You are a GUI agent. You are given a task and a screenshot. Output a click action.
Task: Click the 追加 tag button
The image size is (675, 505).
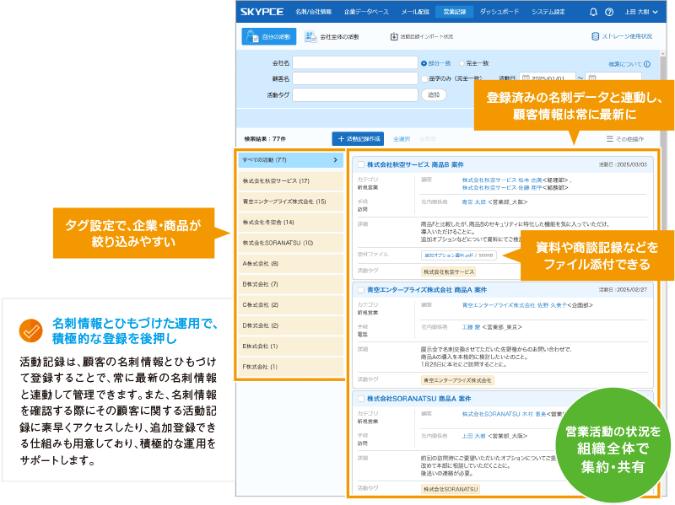click(434, 94)
